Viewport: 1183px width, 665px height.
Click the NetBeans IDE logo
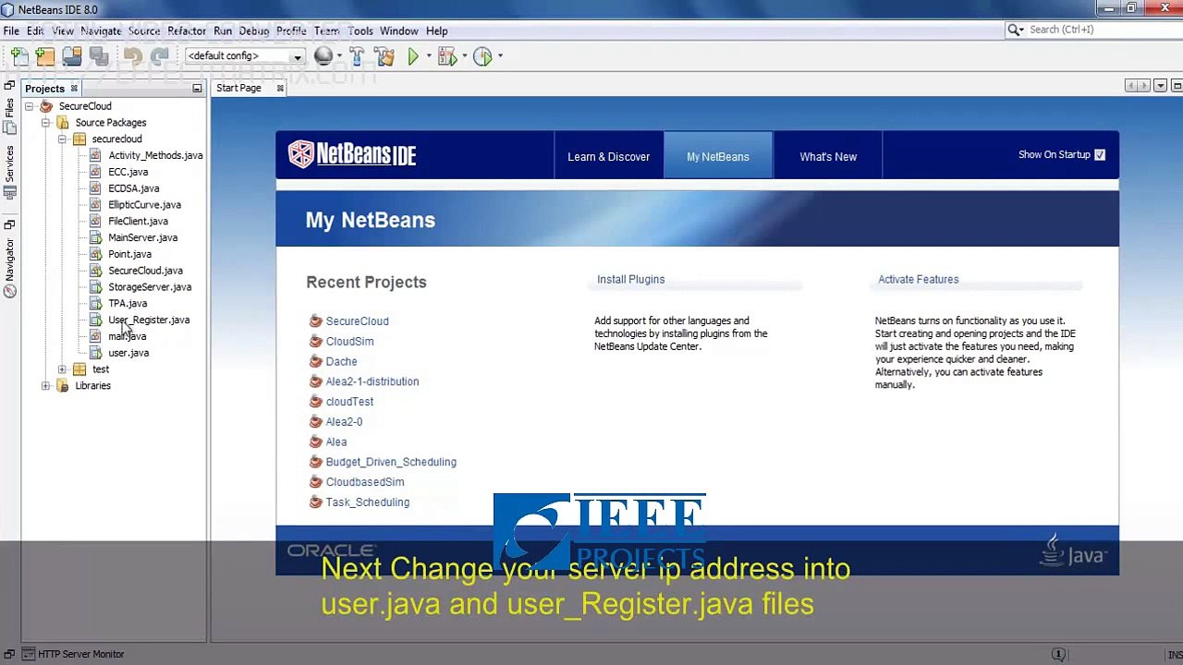coord(352,154)
